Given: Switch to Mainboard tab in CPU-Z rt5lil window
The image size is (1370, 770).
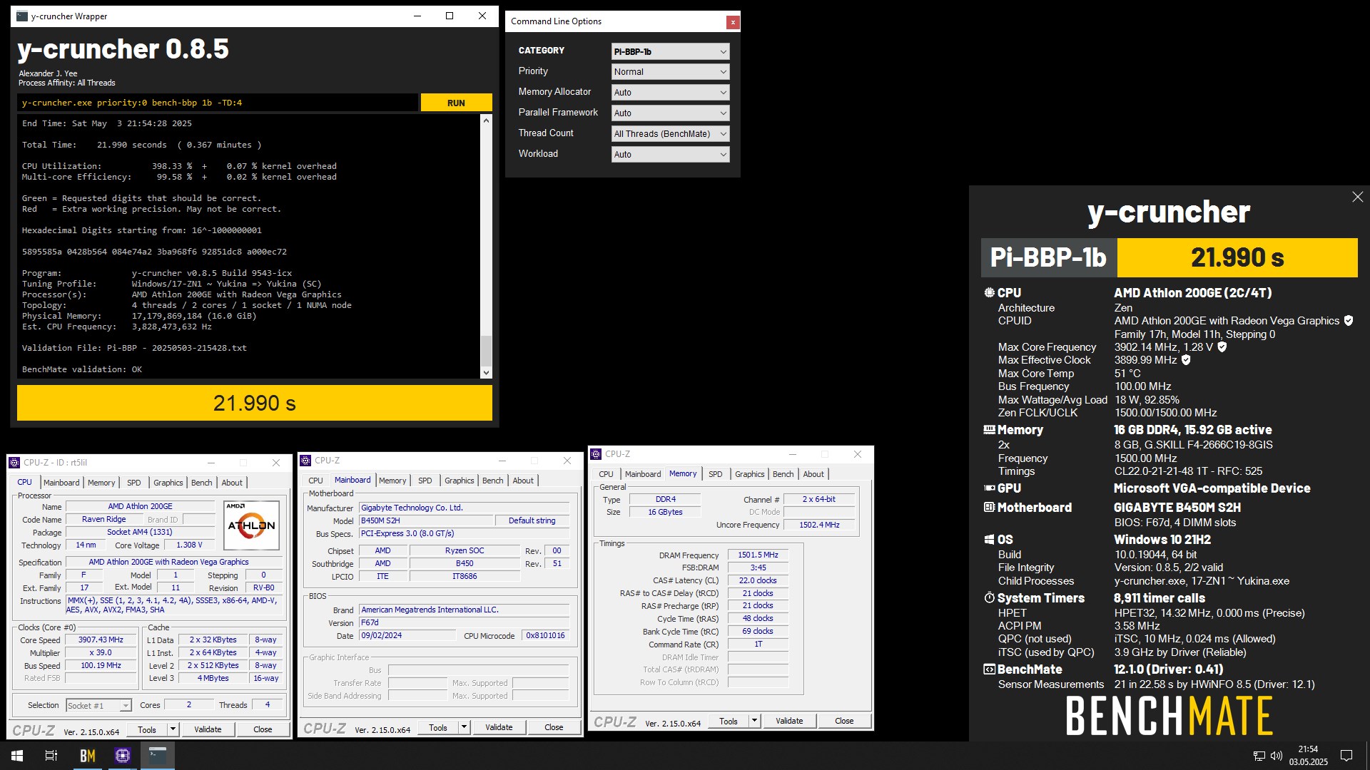Looking at the screenshot, I should pos(61,483).
